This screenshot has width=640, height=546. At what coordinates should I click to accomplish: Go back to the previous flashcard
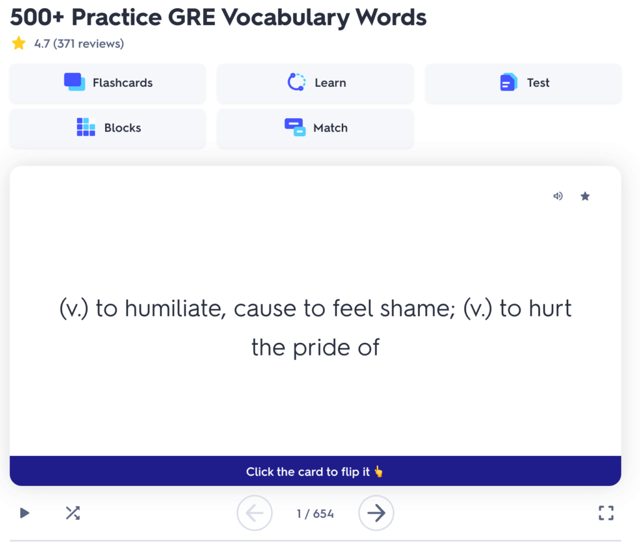pos(254,512)
